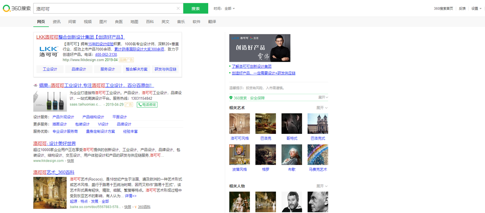Image resolution: width=485 pixels, height=213 pixels.
Task: Click the 360搜索 logo
Action: 17,8
